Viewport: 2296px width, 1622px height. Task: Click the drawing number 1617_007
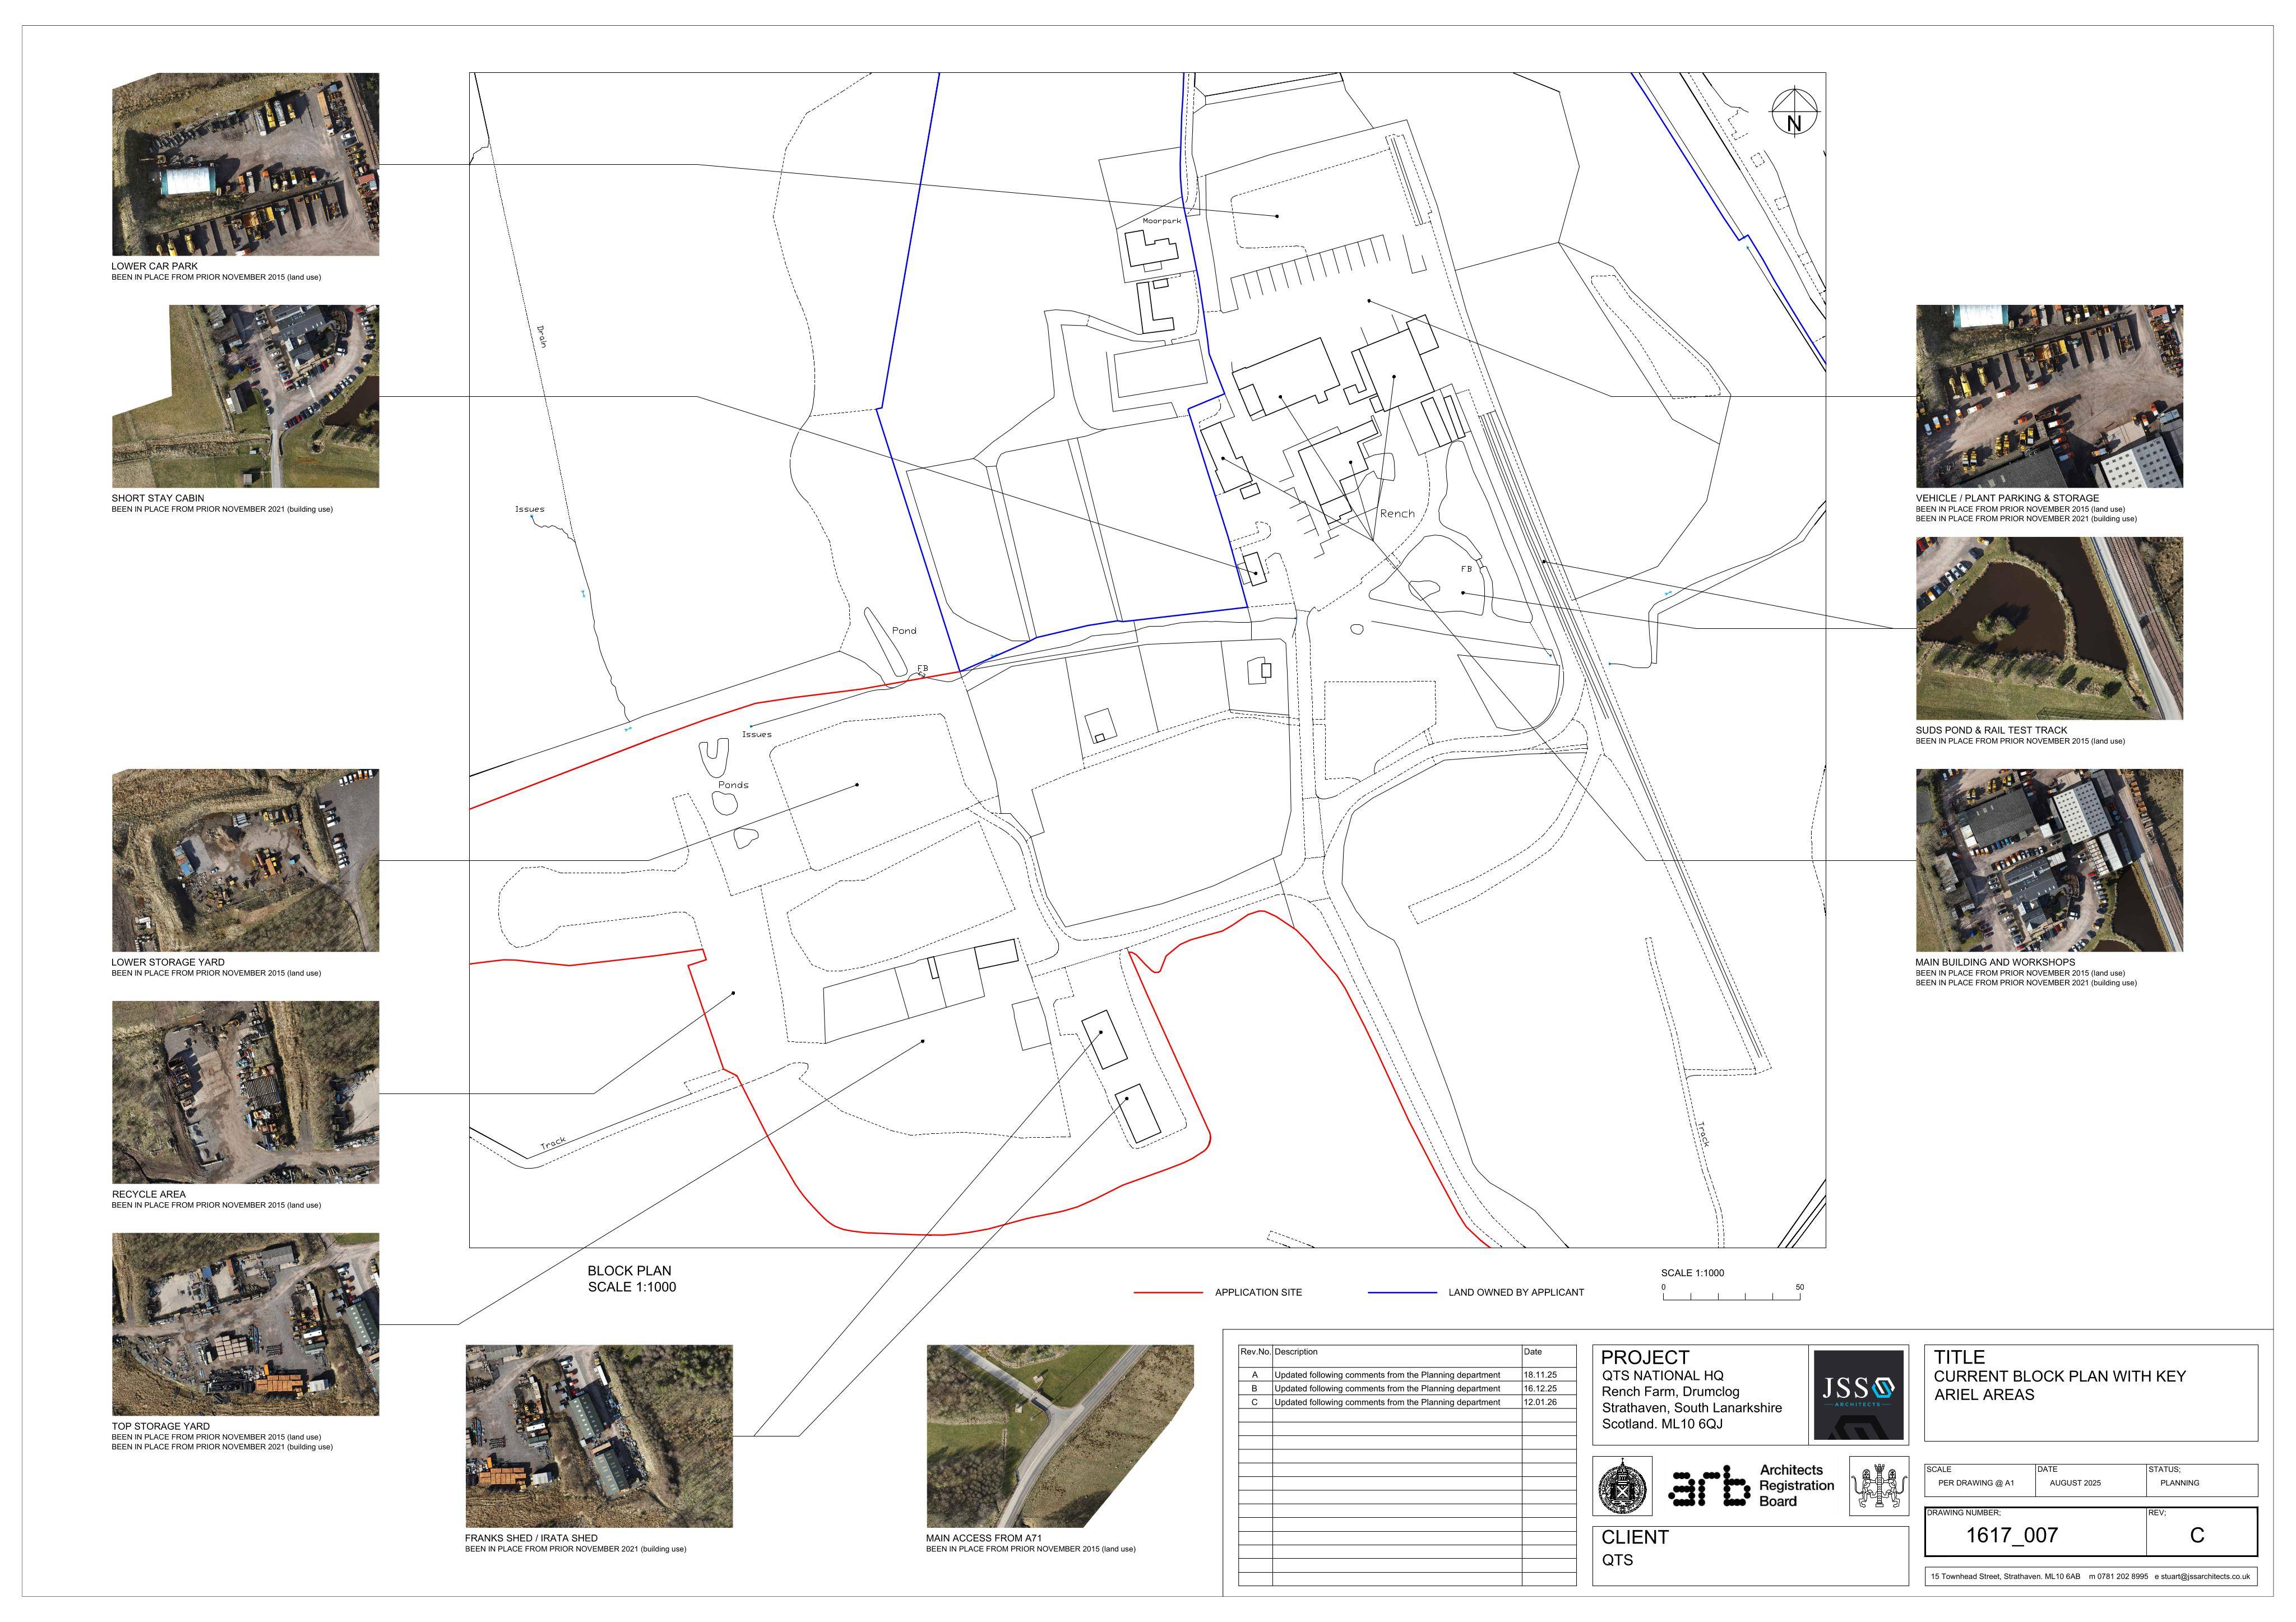point(2012,1535)
